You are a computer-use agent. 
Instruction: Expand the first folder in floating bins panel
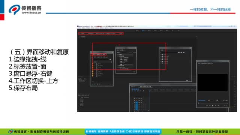pos(161,55)
